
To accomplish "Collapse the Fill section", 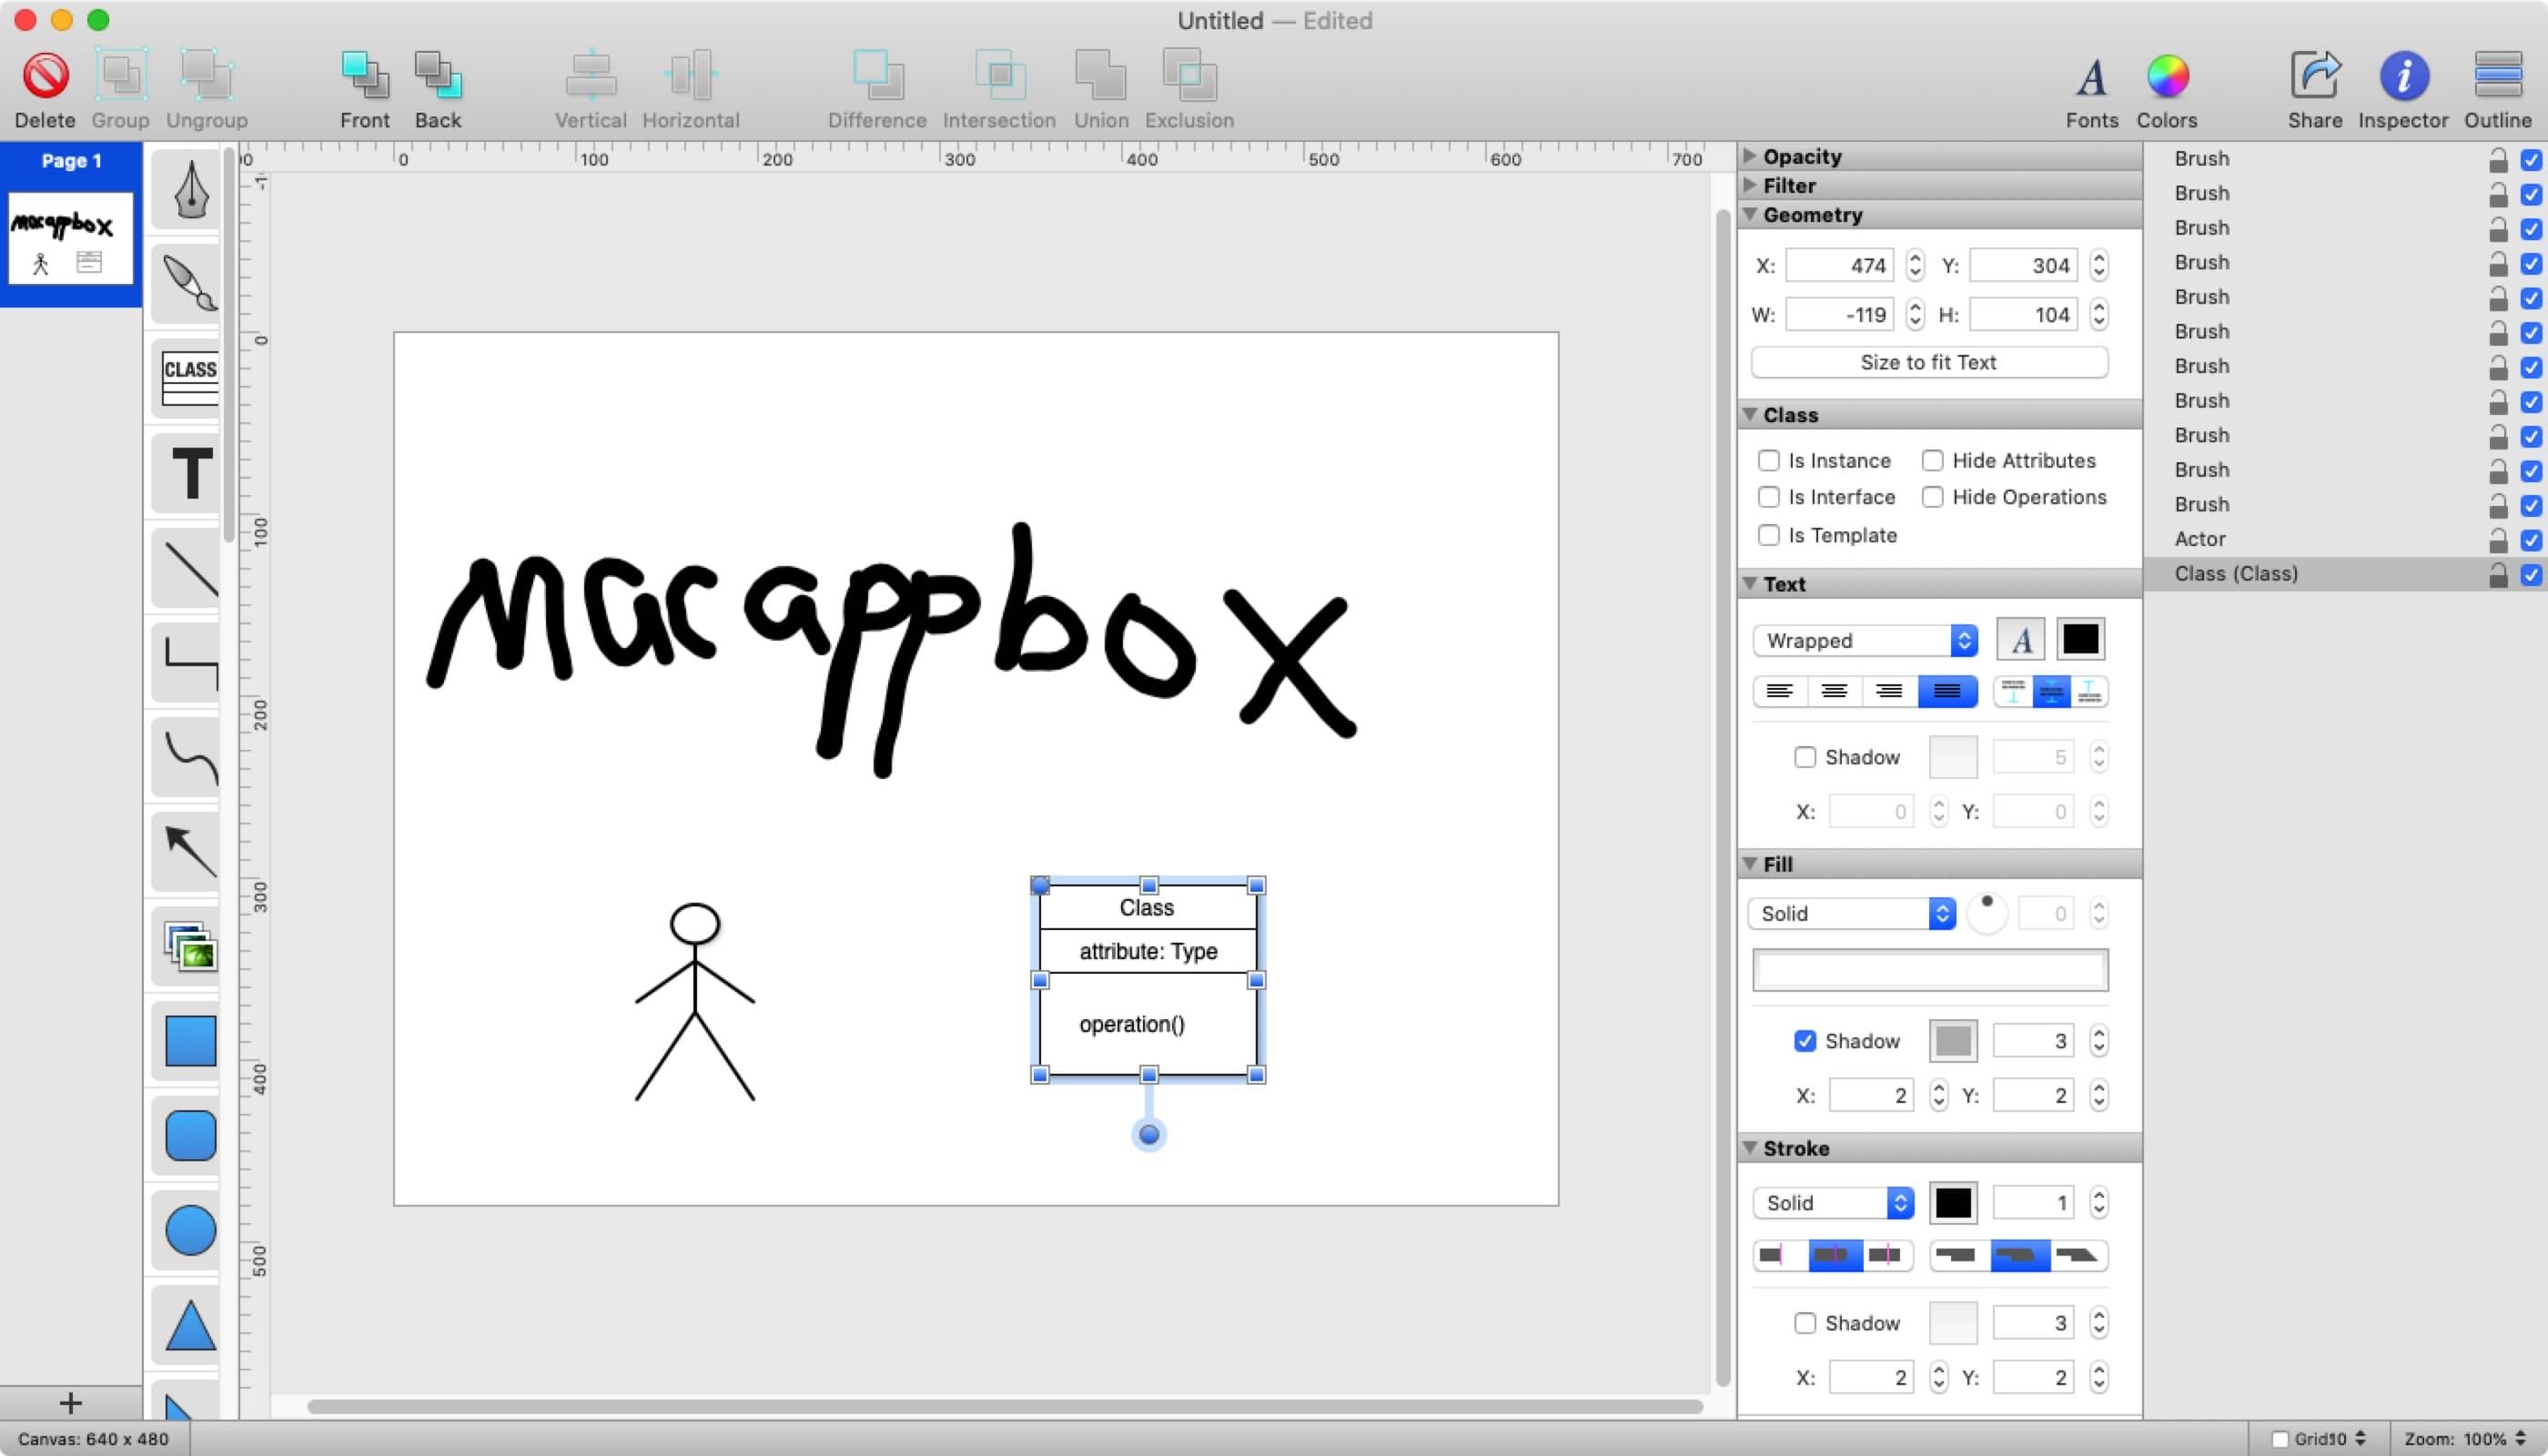I will pyautogui.click(x=1749, y=863).
